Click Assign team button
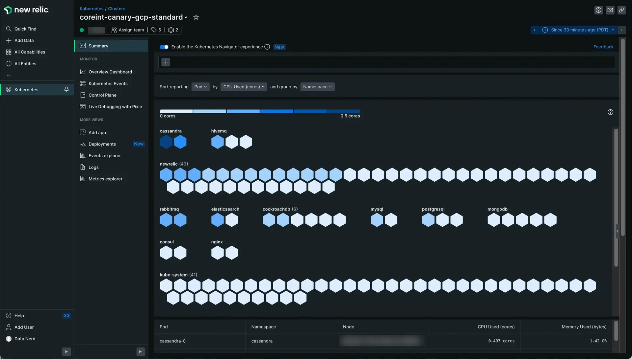 coord(128,30)
